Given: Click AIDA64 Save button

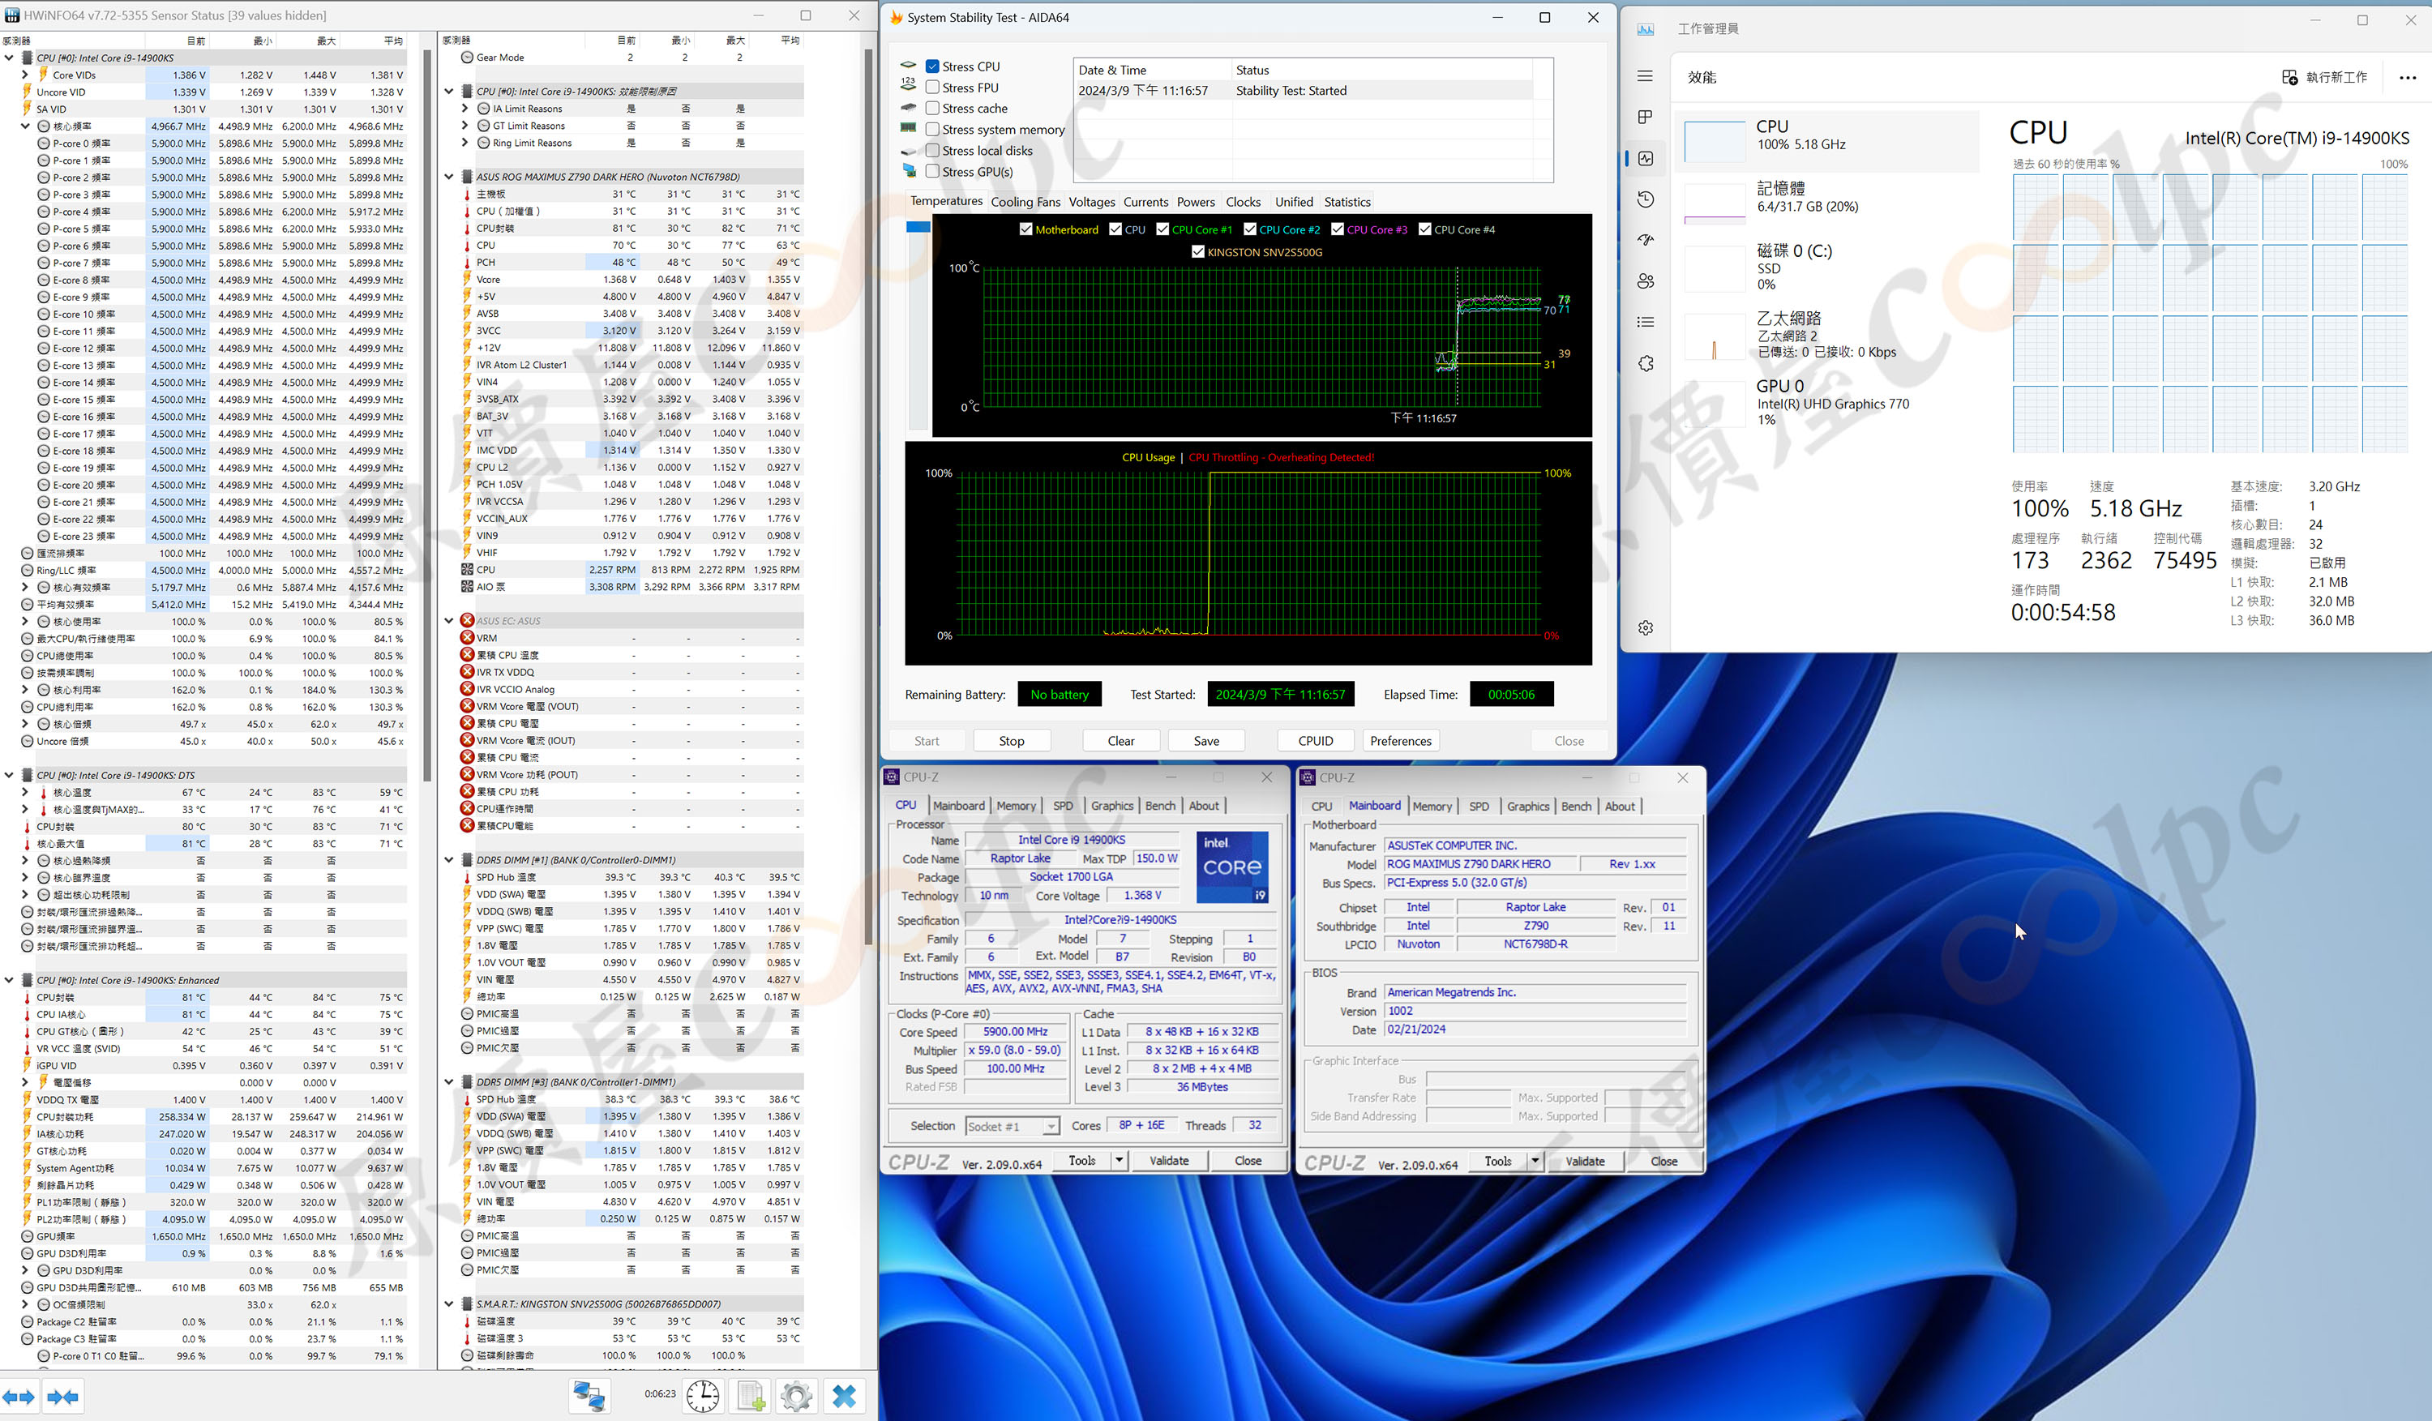Looking at the screenshot, I should point(1206,741).
